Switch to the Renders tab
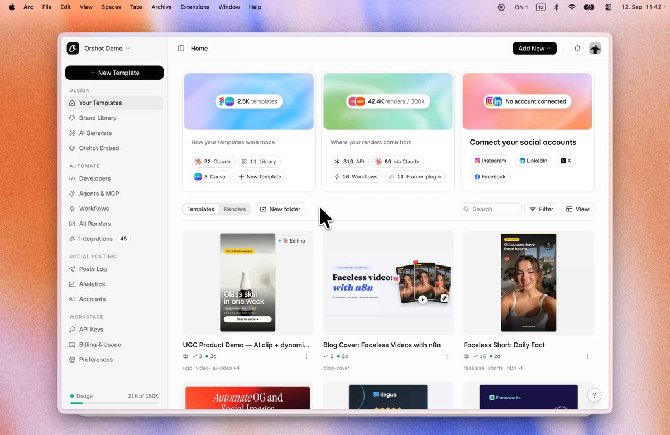 [x=235, y=209]
